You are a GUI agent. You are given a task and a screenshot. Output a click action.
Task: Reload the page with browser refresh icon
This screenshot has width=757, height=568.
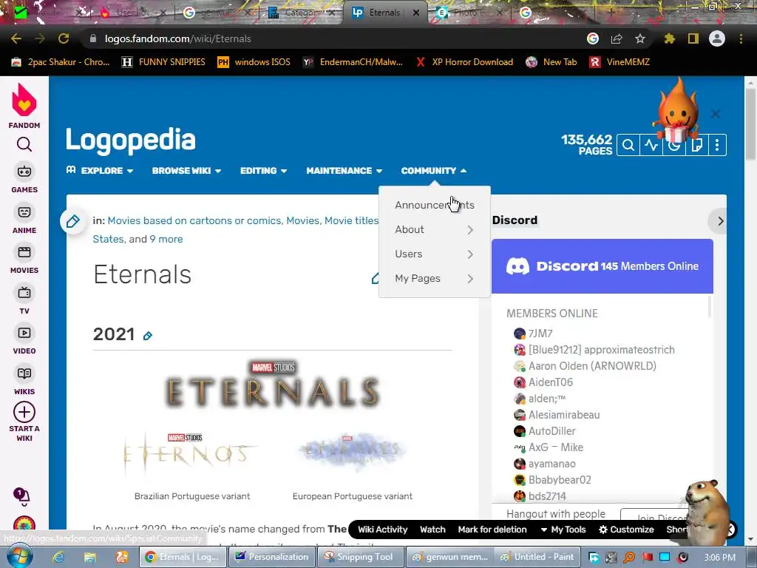64,38
